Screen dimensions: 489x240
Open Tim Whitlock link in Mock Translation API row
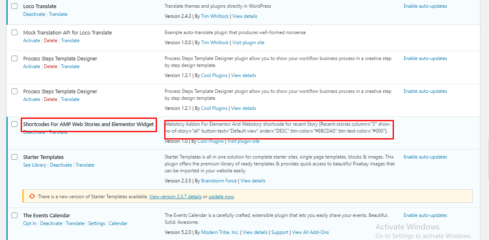coord(215,43)
